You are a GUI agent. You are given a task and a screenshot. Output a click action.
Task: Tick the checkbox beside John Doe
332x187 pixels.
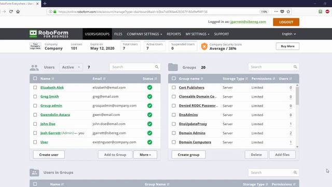coord(35,124)
